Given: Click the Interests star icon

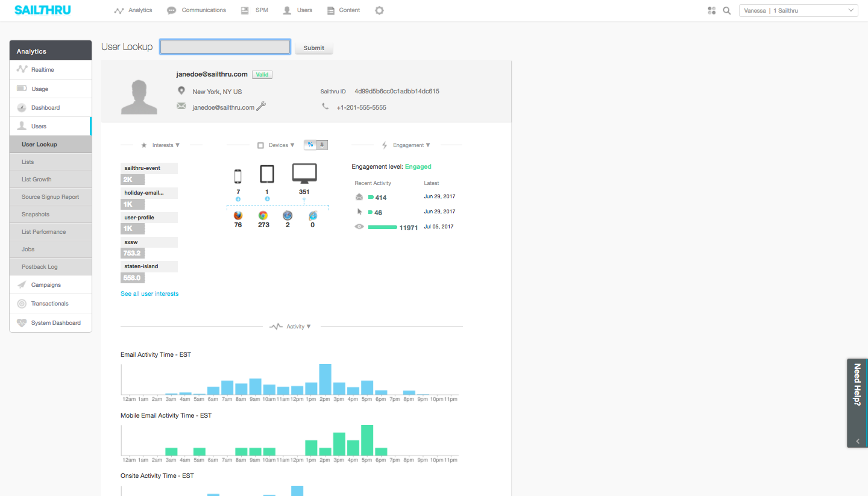Looking at the screenshot, I should click(143, 145).
